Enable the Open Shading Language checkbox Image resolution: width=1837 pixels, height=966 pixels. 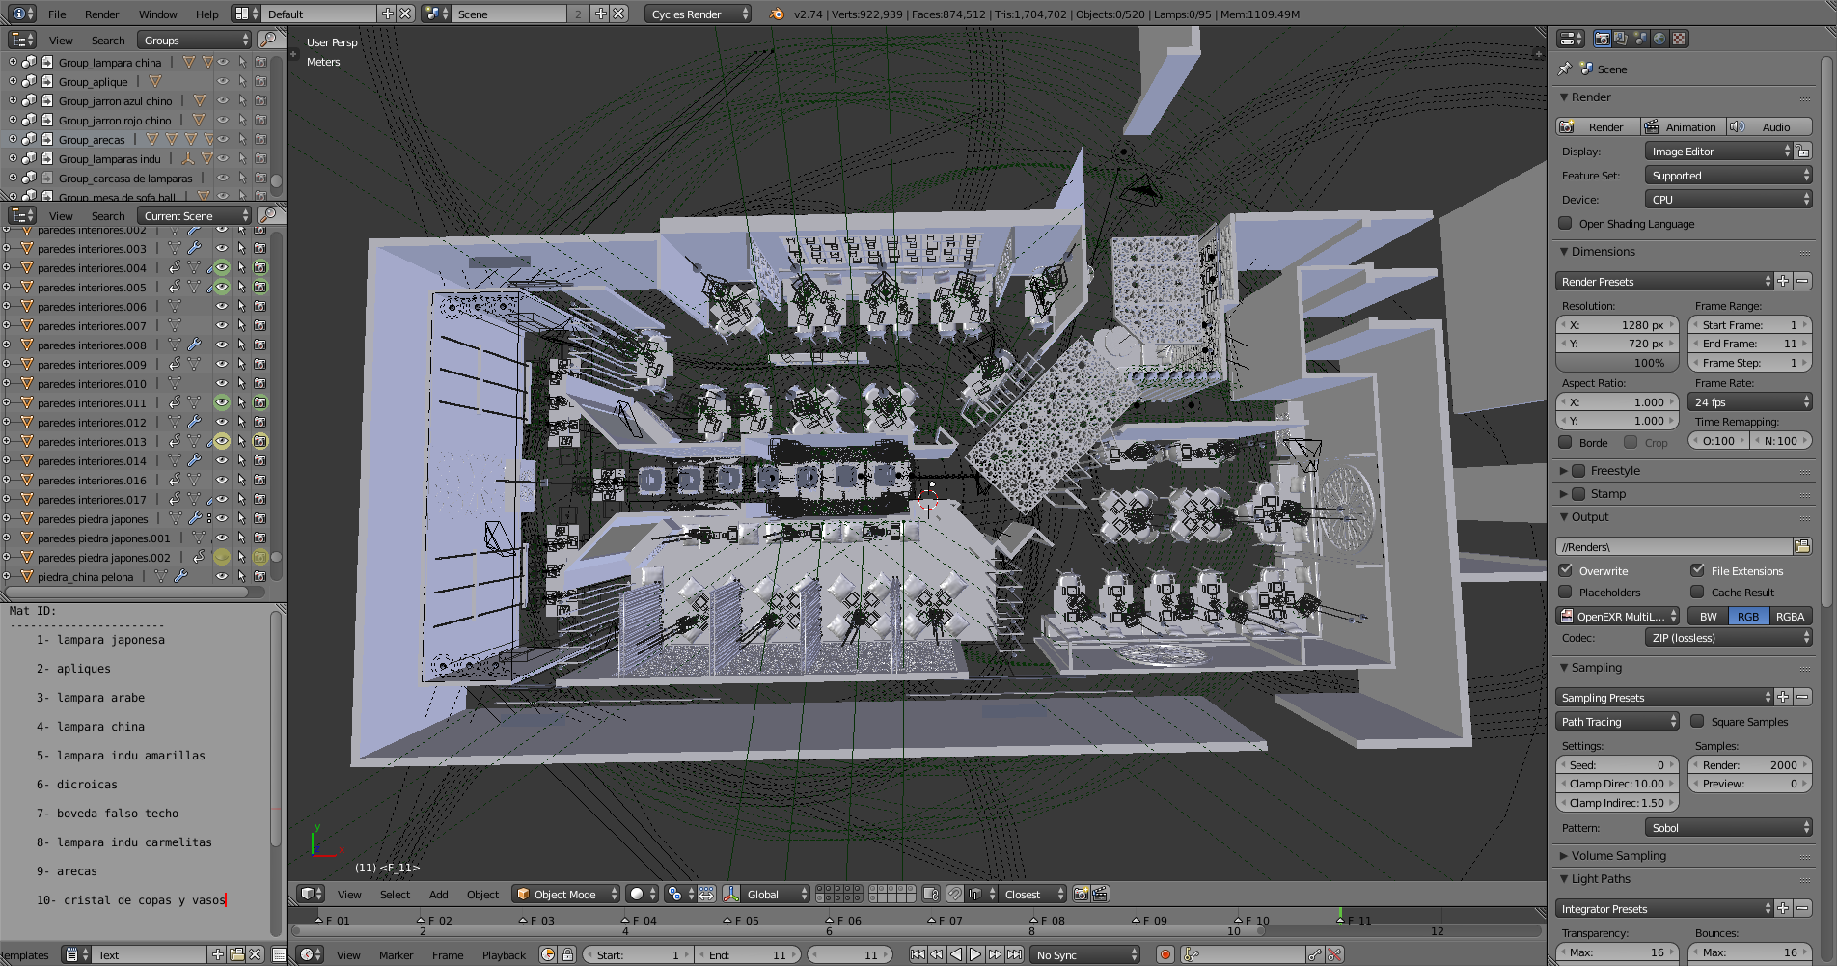1566,224
